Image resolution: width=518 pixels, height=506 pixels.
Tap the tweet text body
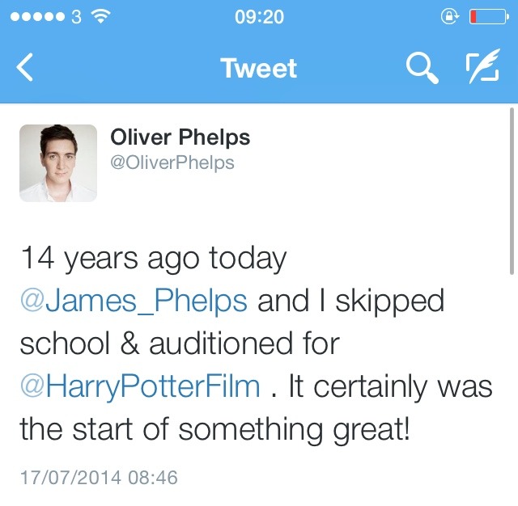pyautogui.click(x=256, y=344)
